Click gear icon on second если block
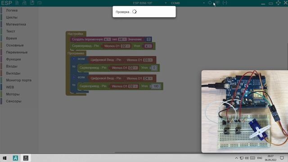Screen dimensions: 288x162 tap(74, 77)
